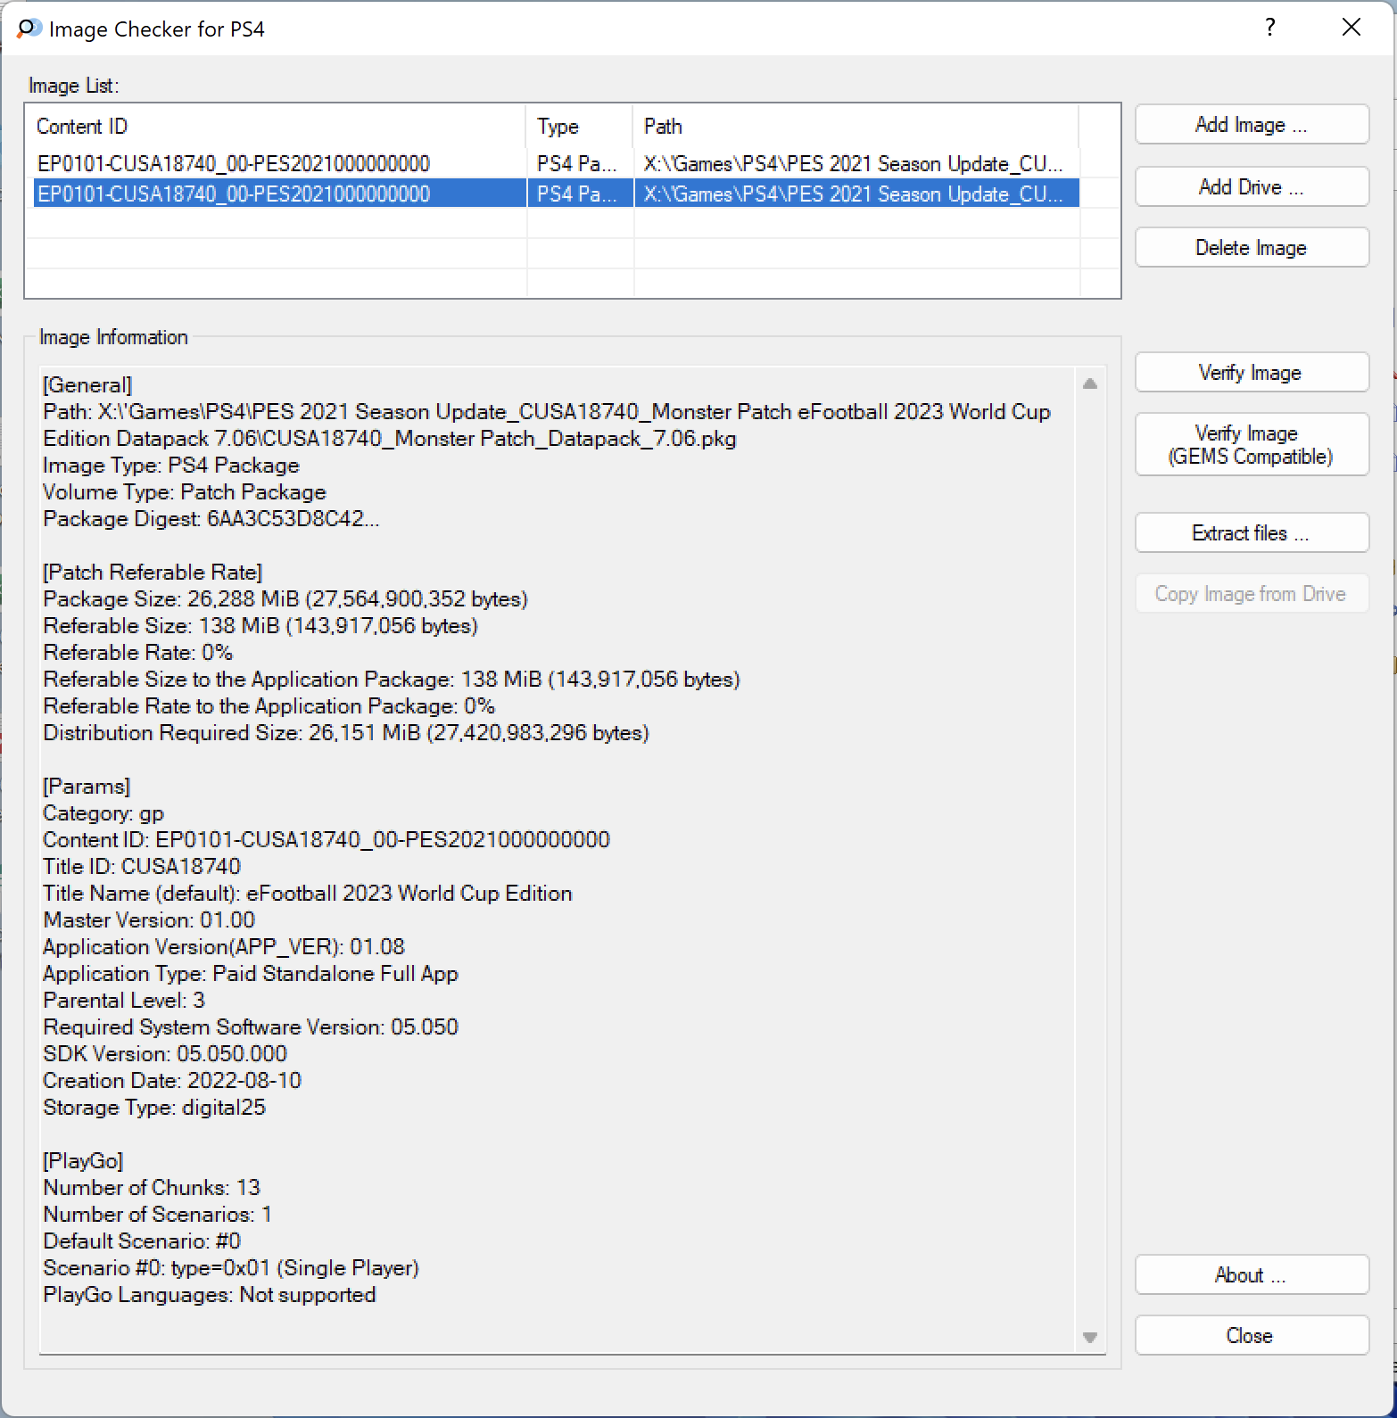The height and width of the screenshot is (1418, 1397).
Task: Select the first unhighlighted image list row
Action: tap(556, 163)
